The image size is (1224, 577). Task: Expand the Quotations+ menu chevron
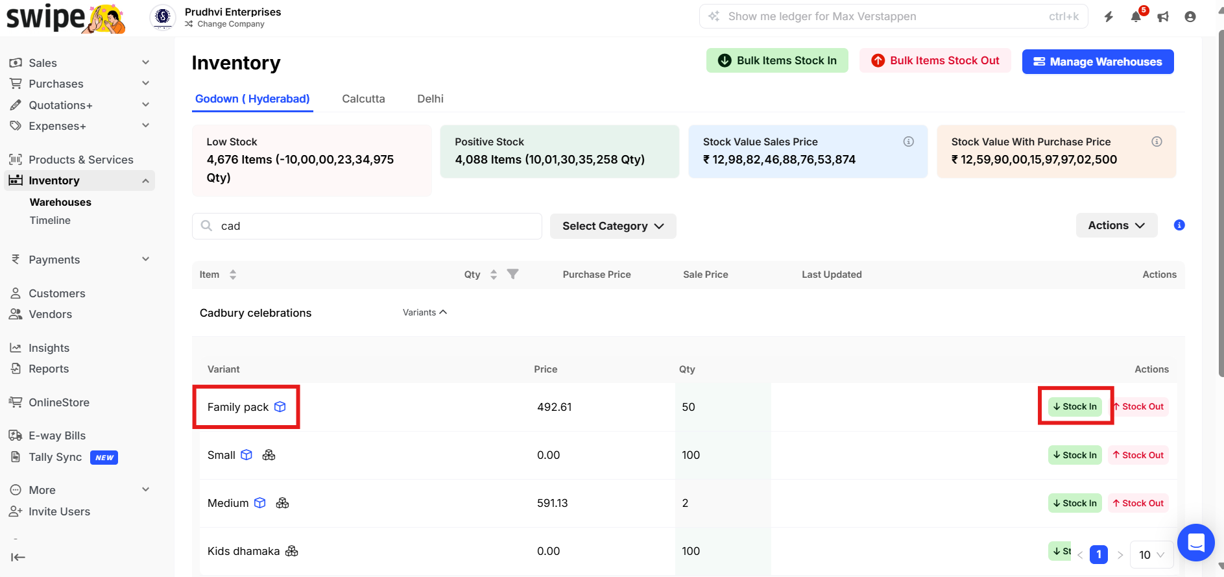coord(145,104)
